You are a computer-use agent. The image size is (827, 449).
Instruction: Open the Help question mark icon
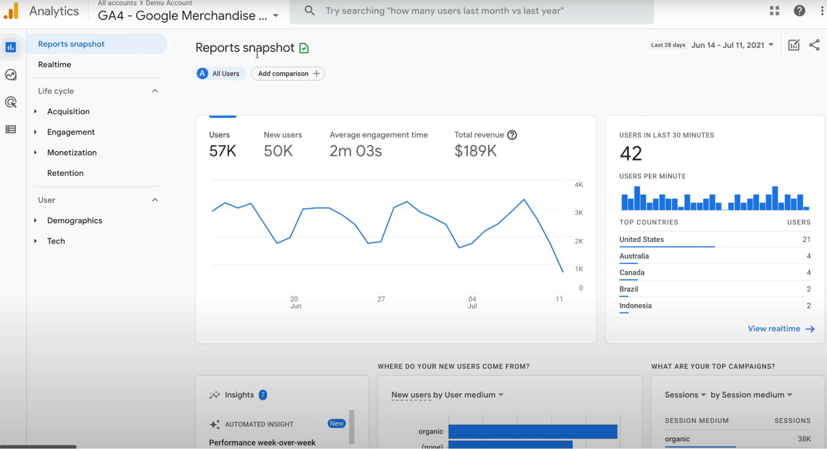point(799,11)
